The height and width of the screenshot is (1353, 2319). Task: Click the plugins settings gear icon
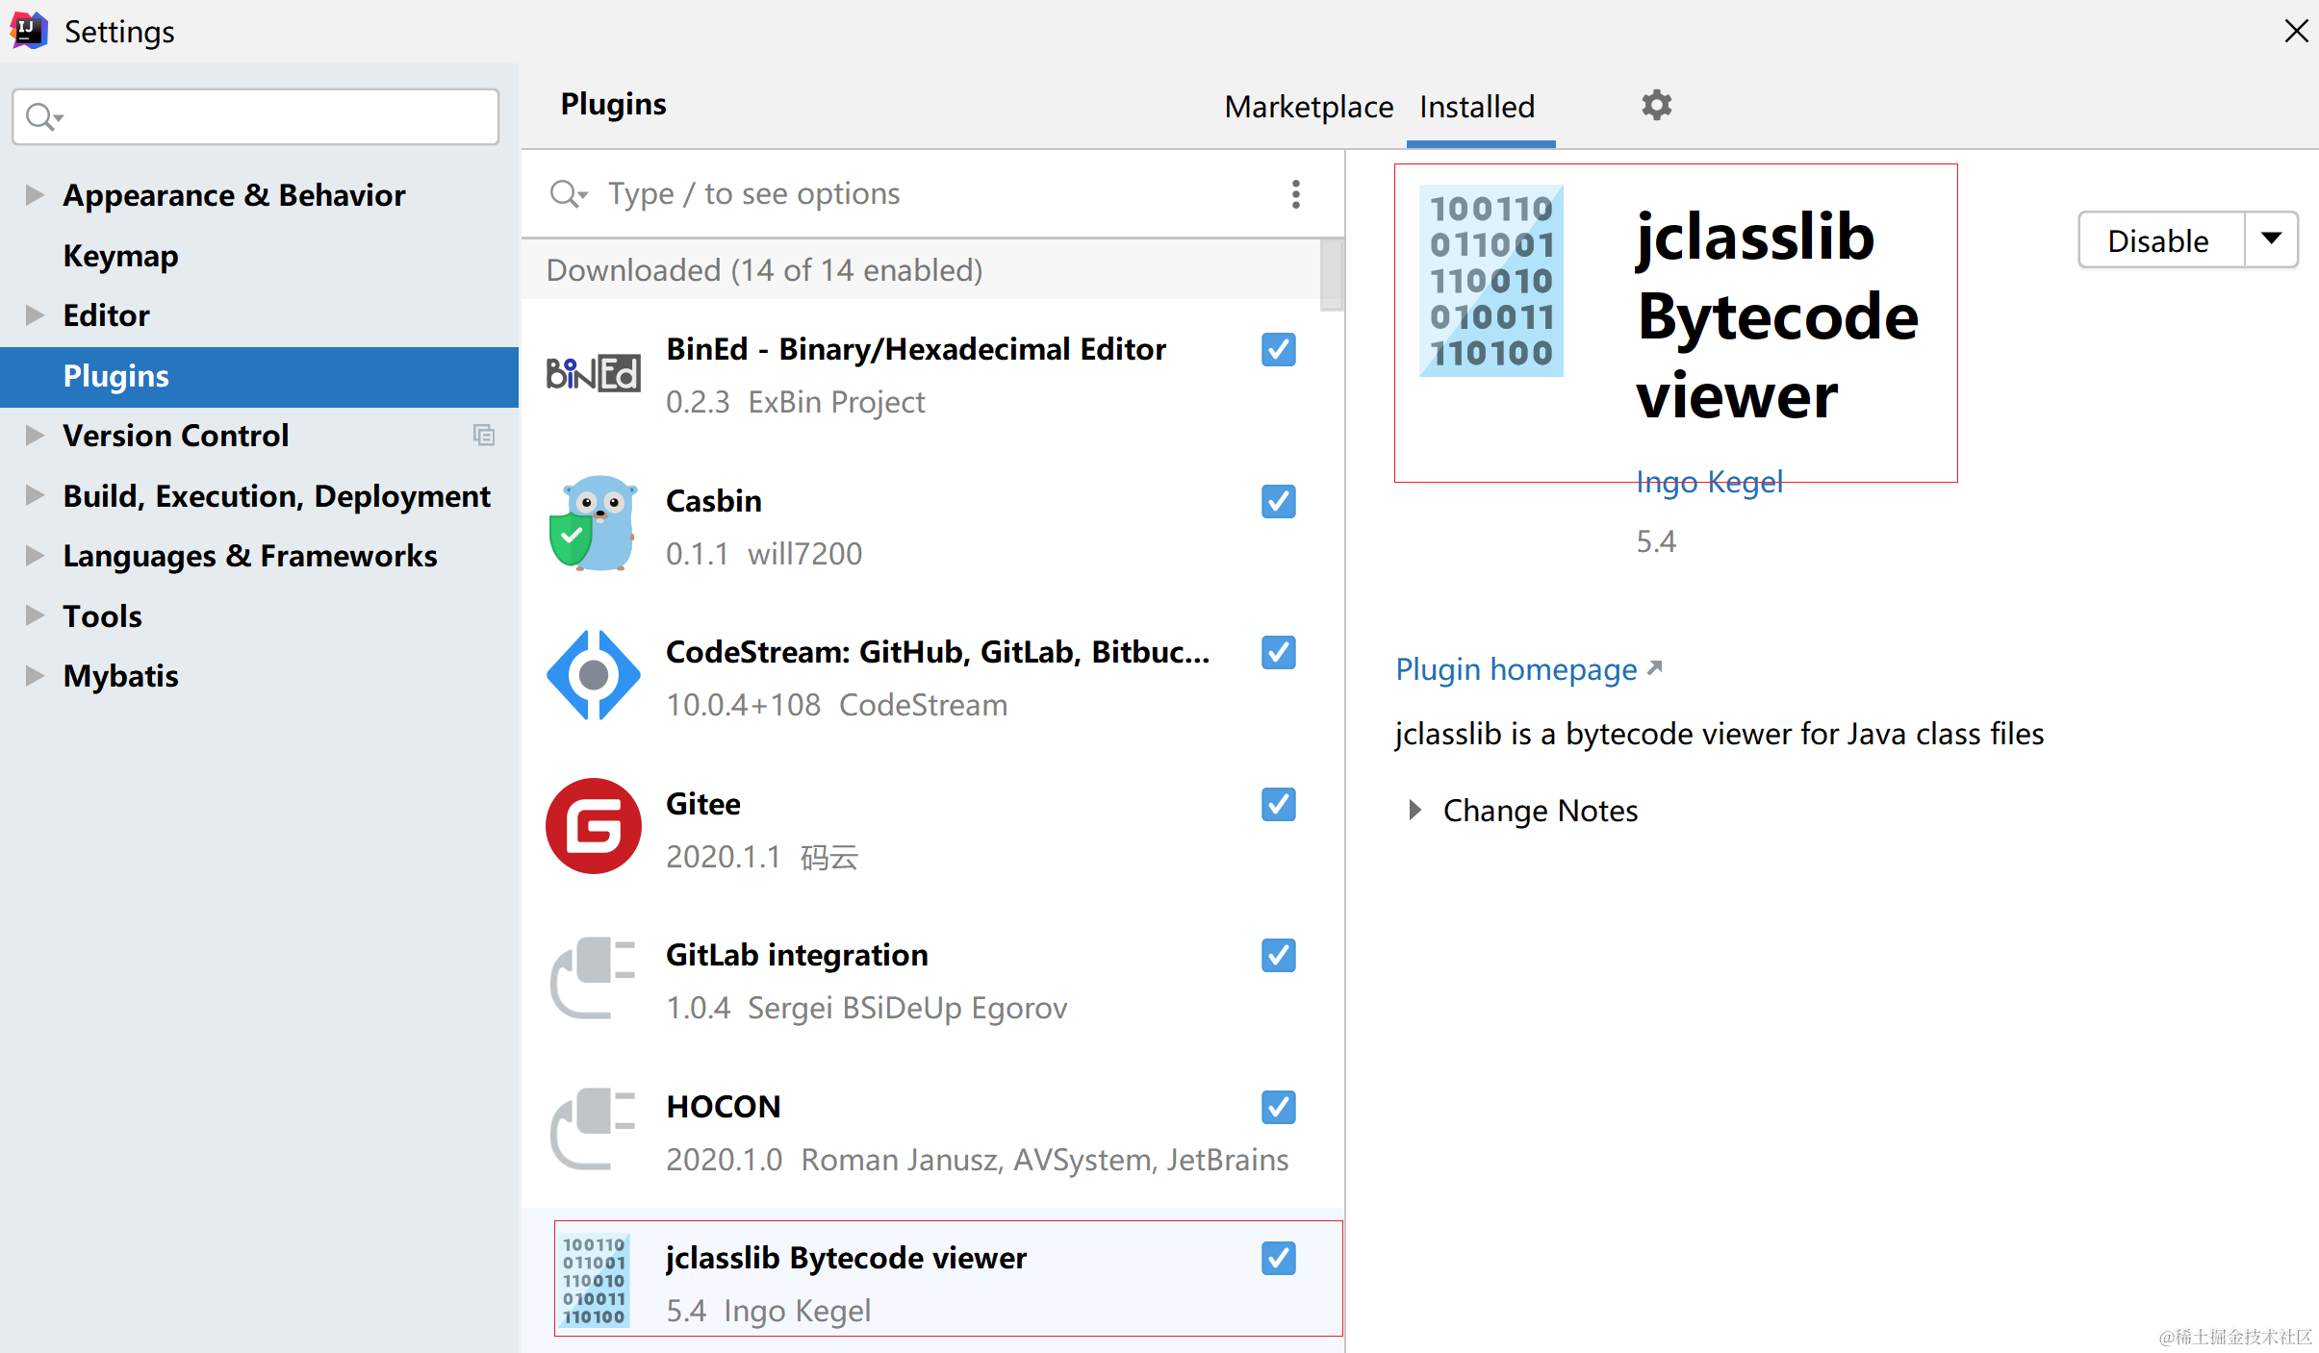[x=1656, y=105]
